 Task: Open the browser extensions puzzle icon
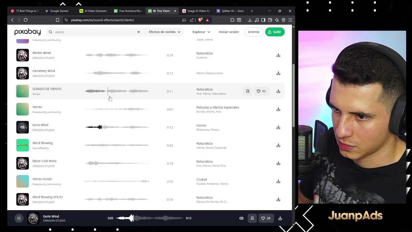coord(232,20)
